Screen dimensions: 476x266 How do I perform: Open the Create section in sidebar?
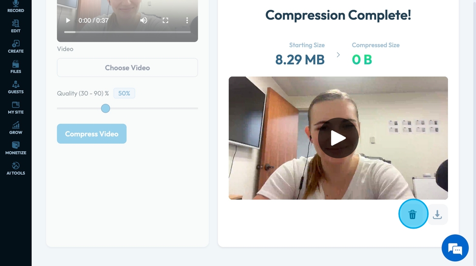click(15, 47)
